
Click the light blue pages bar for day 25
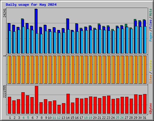tap(118, 41)
